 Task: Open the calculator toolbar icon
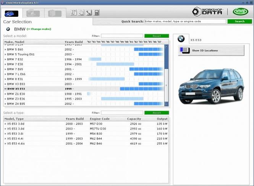(97, 13)
